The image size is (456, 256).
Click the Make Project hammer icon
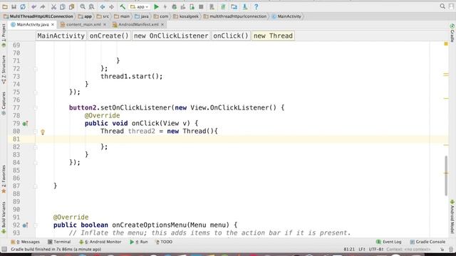[123, 6]
